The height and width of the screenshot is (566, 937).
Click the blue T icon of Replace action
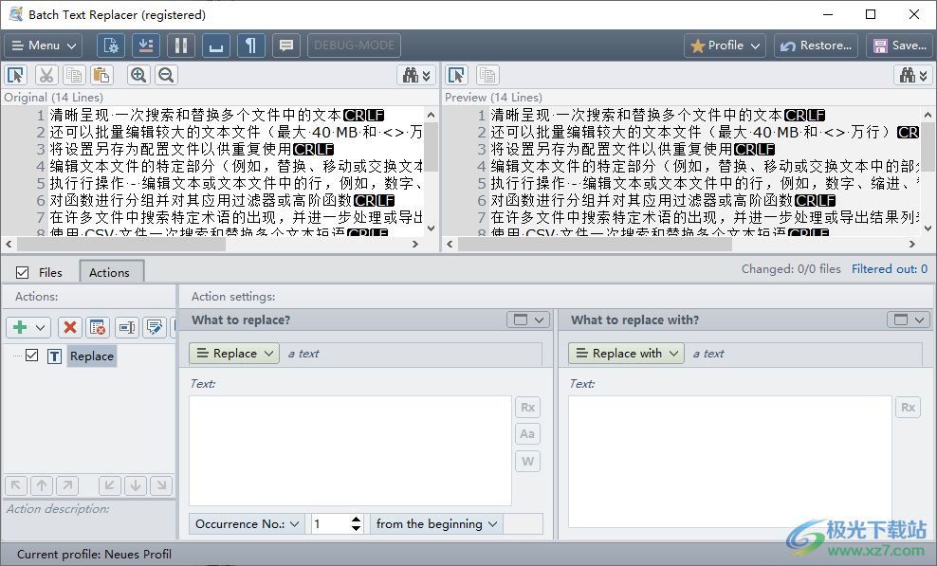(54, 356)
